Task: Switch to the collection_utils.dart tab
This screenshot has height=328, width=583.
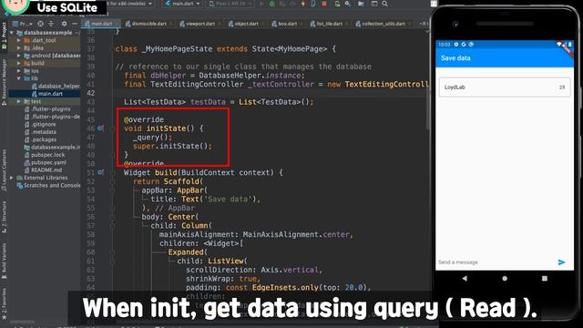Action: point(383,24)
